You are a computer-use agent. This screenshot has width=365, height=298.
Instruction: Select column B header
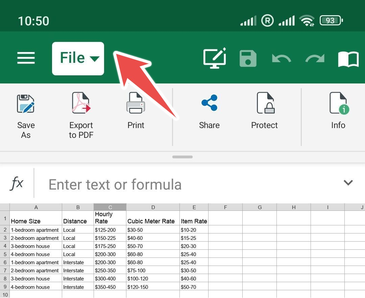click(x=78, y=207)
